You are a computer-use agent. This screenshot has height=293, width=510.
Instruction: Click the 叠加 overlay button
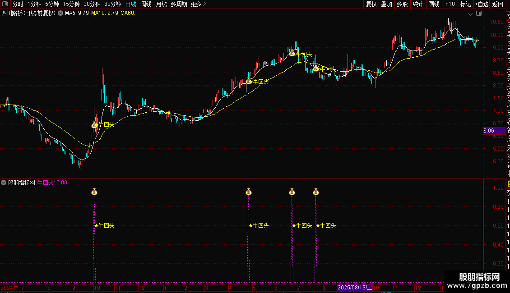pos(387,4)
